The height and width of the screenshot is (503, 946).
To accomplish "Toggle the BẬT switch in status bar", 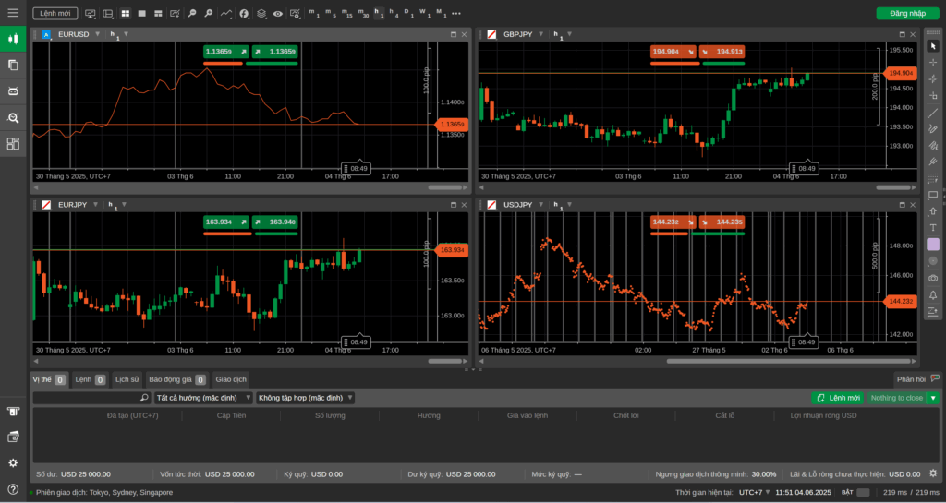I will tap(864, 492).
